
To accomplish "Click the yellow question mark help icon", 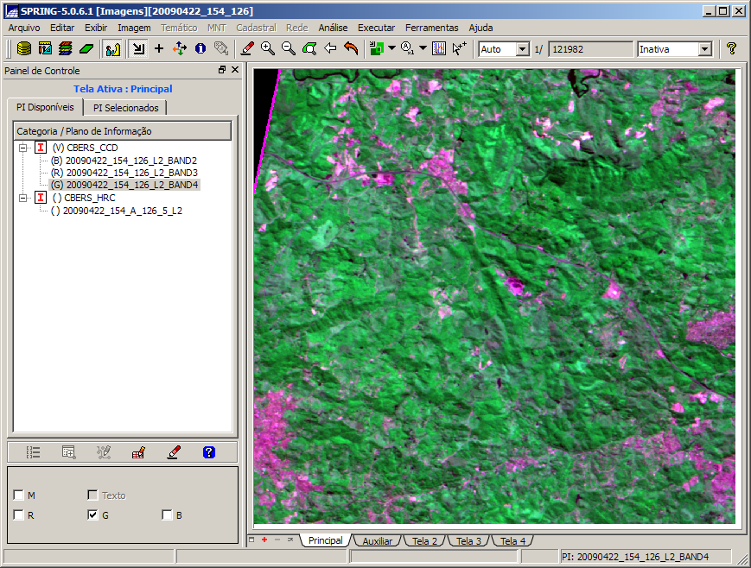I will pyautogui.click(x=731, y=49).
